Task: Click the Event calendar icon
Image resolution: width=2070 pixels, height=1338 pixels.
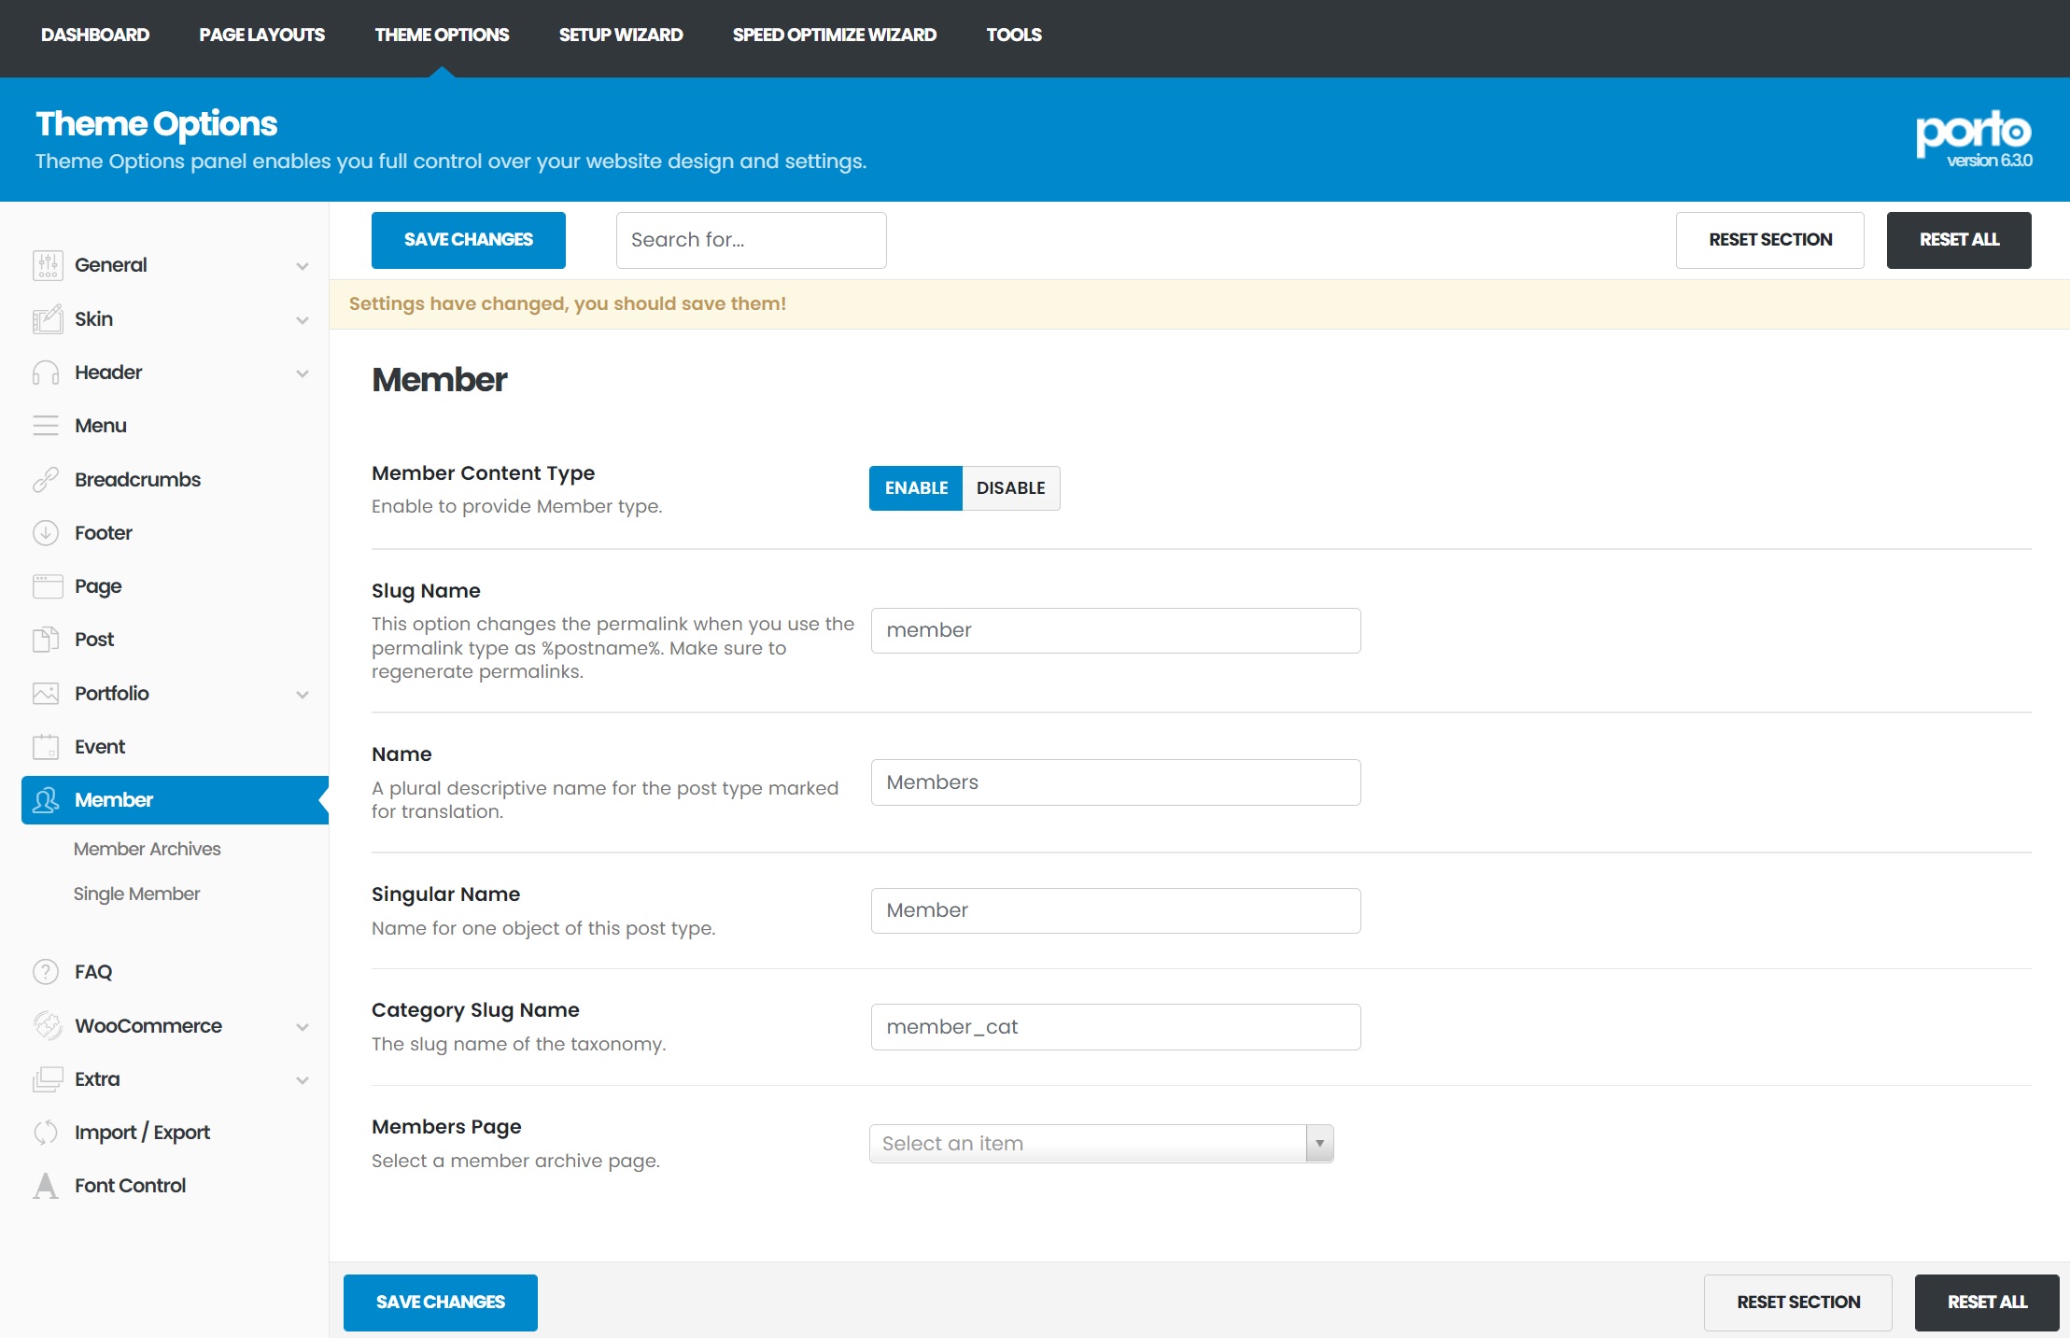Action: click(x=46, y=747)
